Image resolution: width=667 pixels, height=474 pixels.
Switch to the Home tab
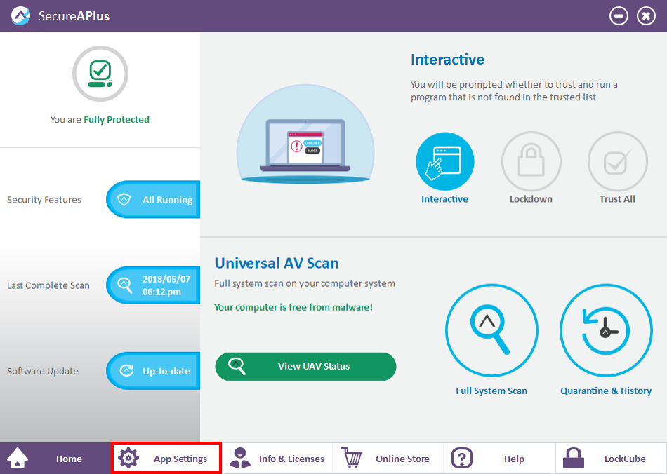point(68,458)
